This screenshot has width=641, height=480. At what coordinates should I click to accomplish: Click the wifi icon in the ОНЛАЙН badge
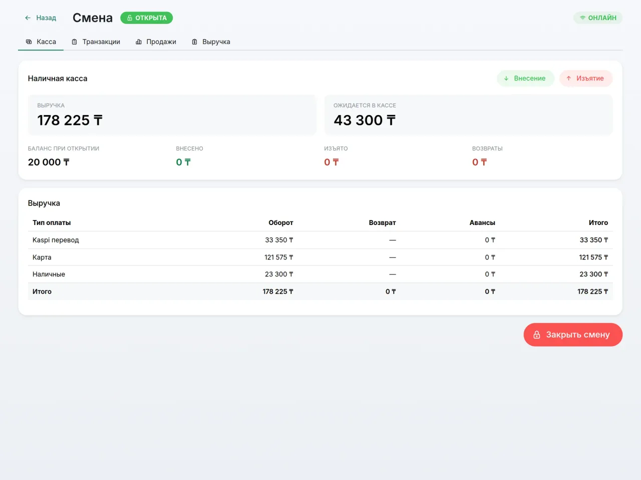(582, 18)
